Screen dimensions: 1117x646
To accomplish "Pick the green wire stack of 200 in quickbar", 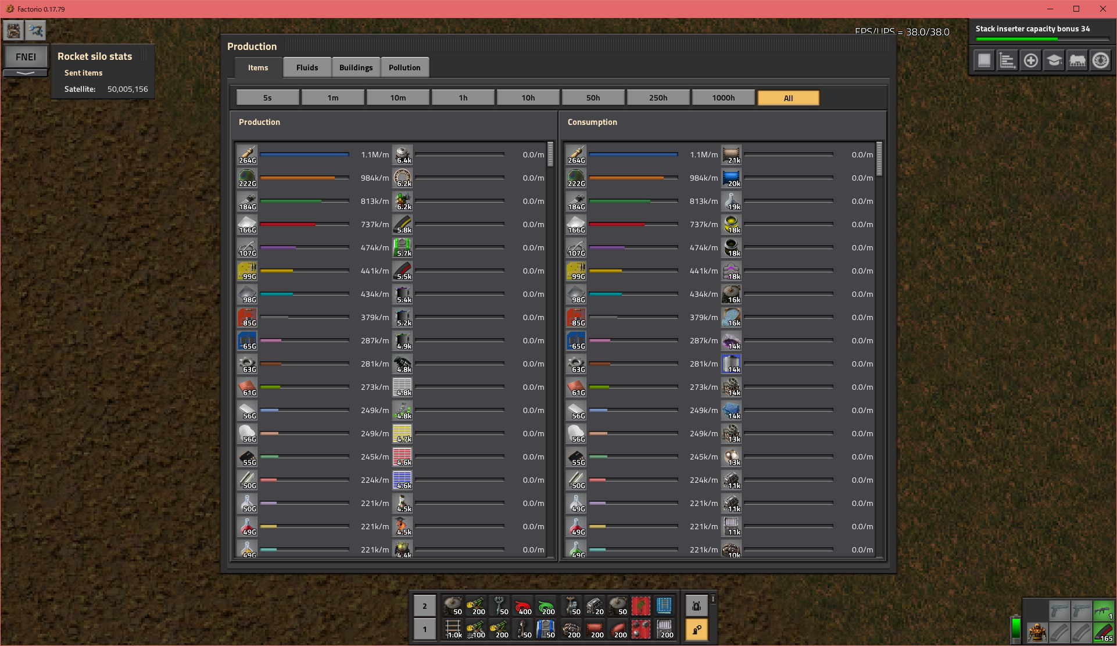I will click(x=547, y=606).
